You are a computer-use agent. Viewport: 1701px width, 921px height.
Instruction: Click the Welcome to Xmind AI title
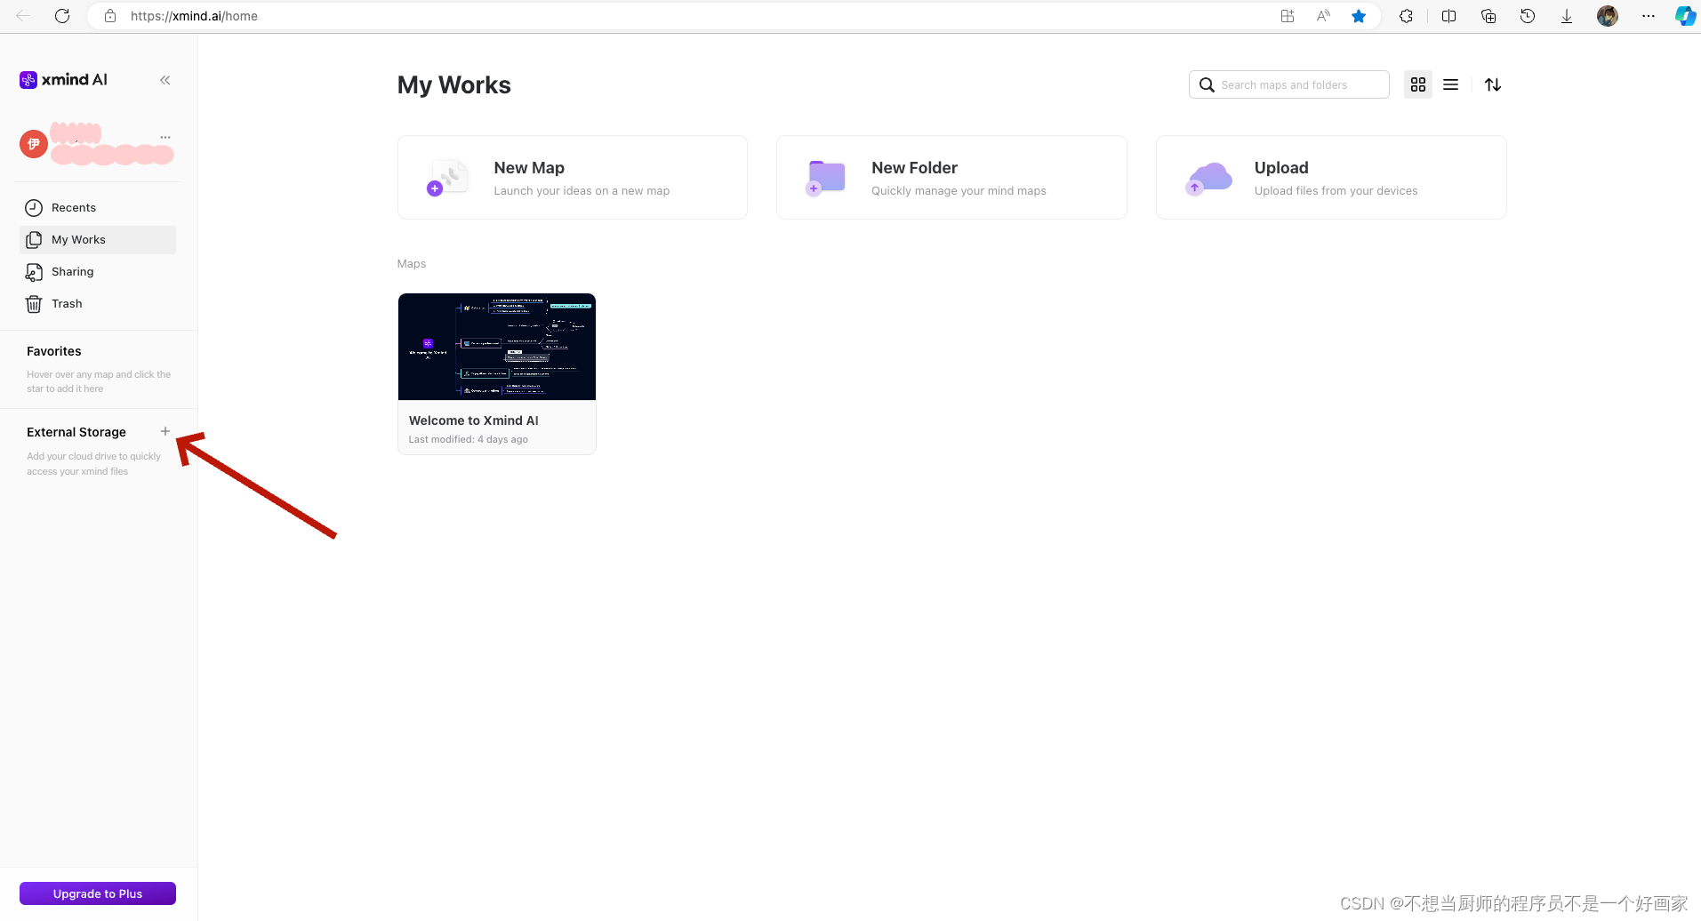point(474,420)
